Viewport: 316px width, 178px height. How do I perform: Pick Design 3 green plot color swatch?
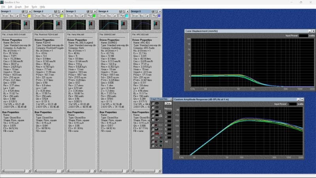tap(94, 16)
